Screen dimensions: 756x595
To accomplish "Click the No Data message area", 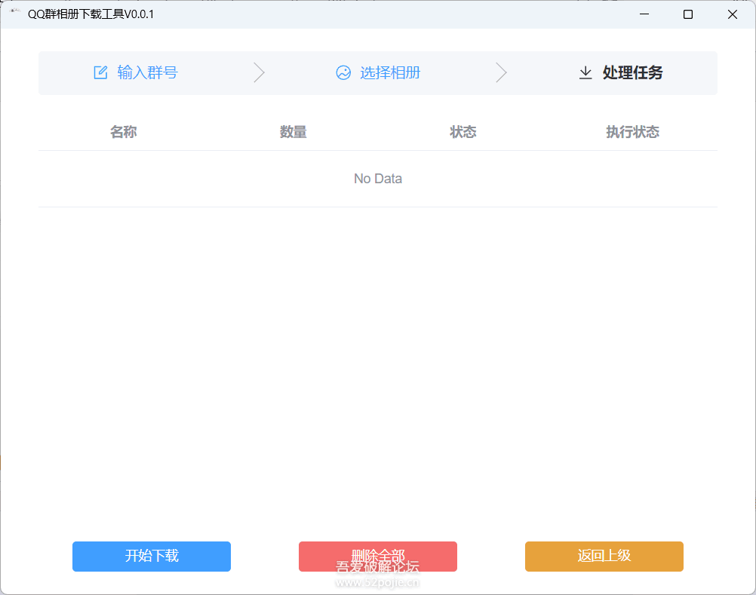I will click(377, 178).
